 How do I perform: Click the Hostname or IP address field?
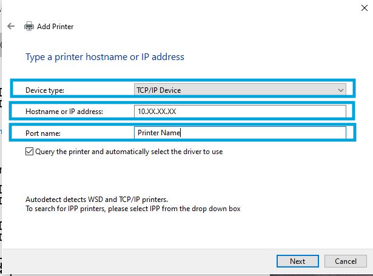[240, 112]
